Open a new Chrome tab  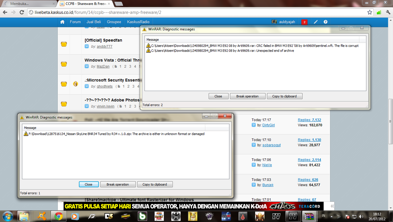point(119,4)
